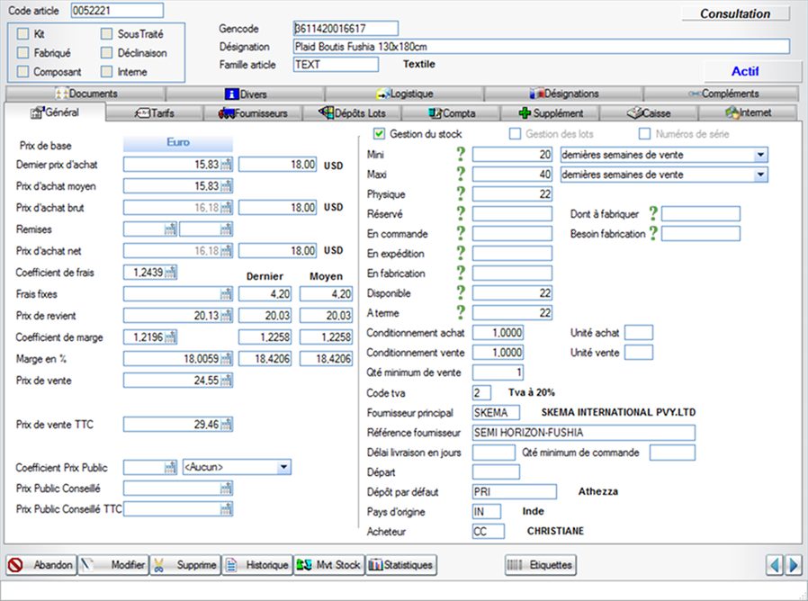
Task: Toggle the Déclinaison checkbox
Action: pos(107,52)
